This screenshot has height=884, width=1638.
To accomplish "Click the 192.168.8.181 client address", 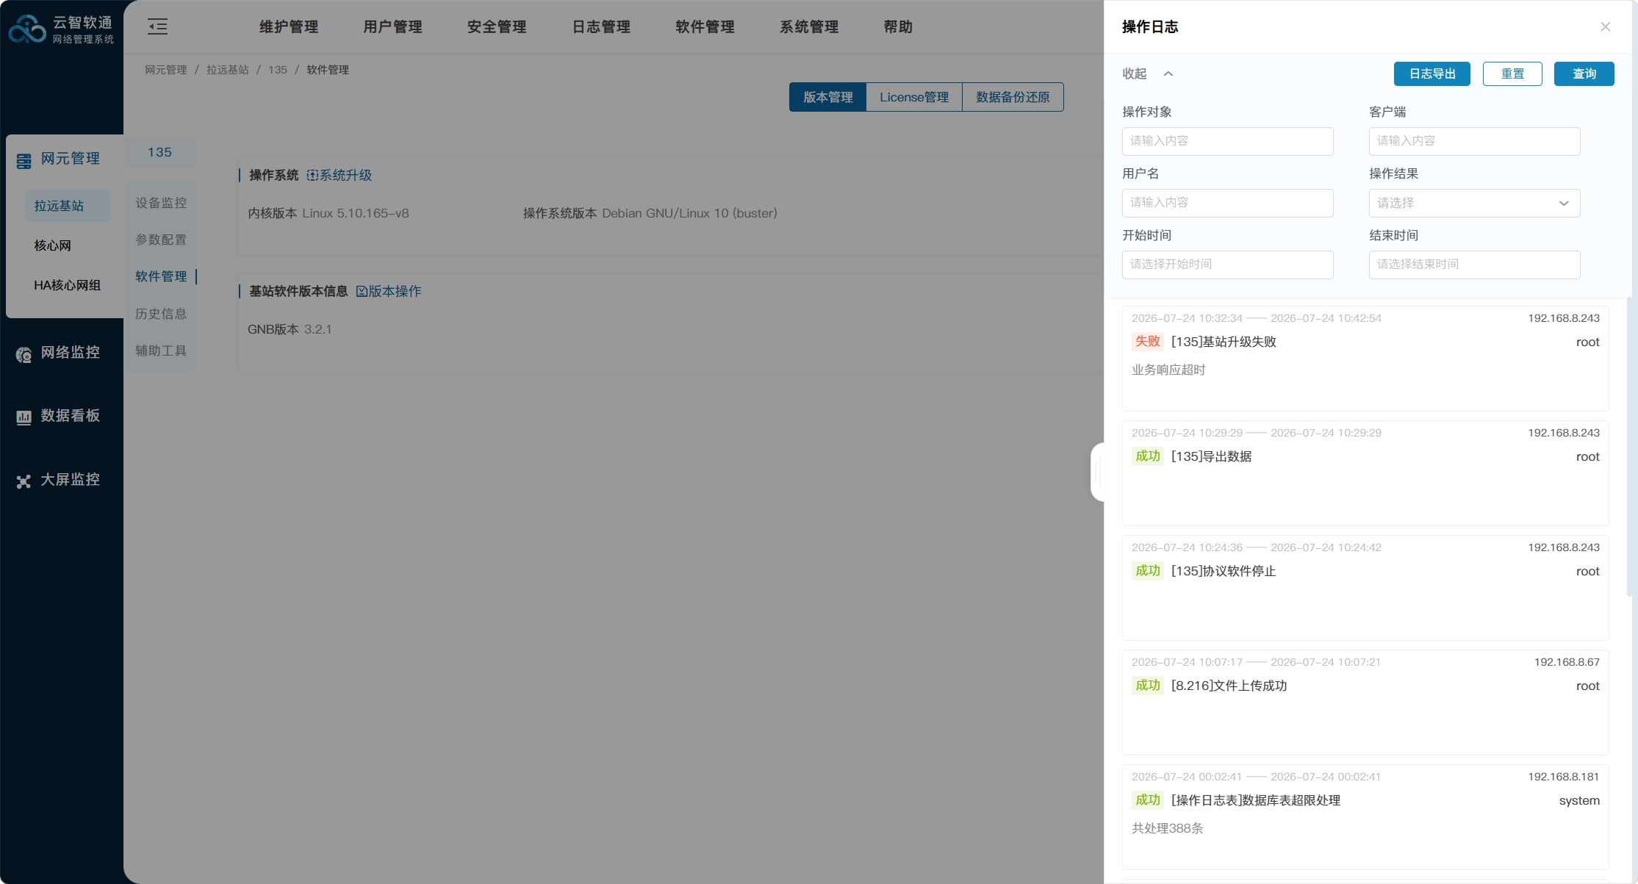I will click(x=1564, y=777).
